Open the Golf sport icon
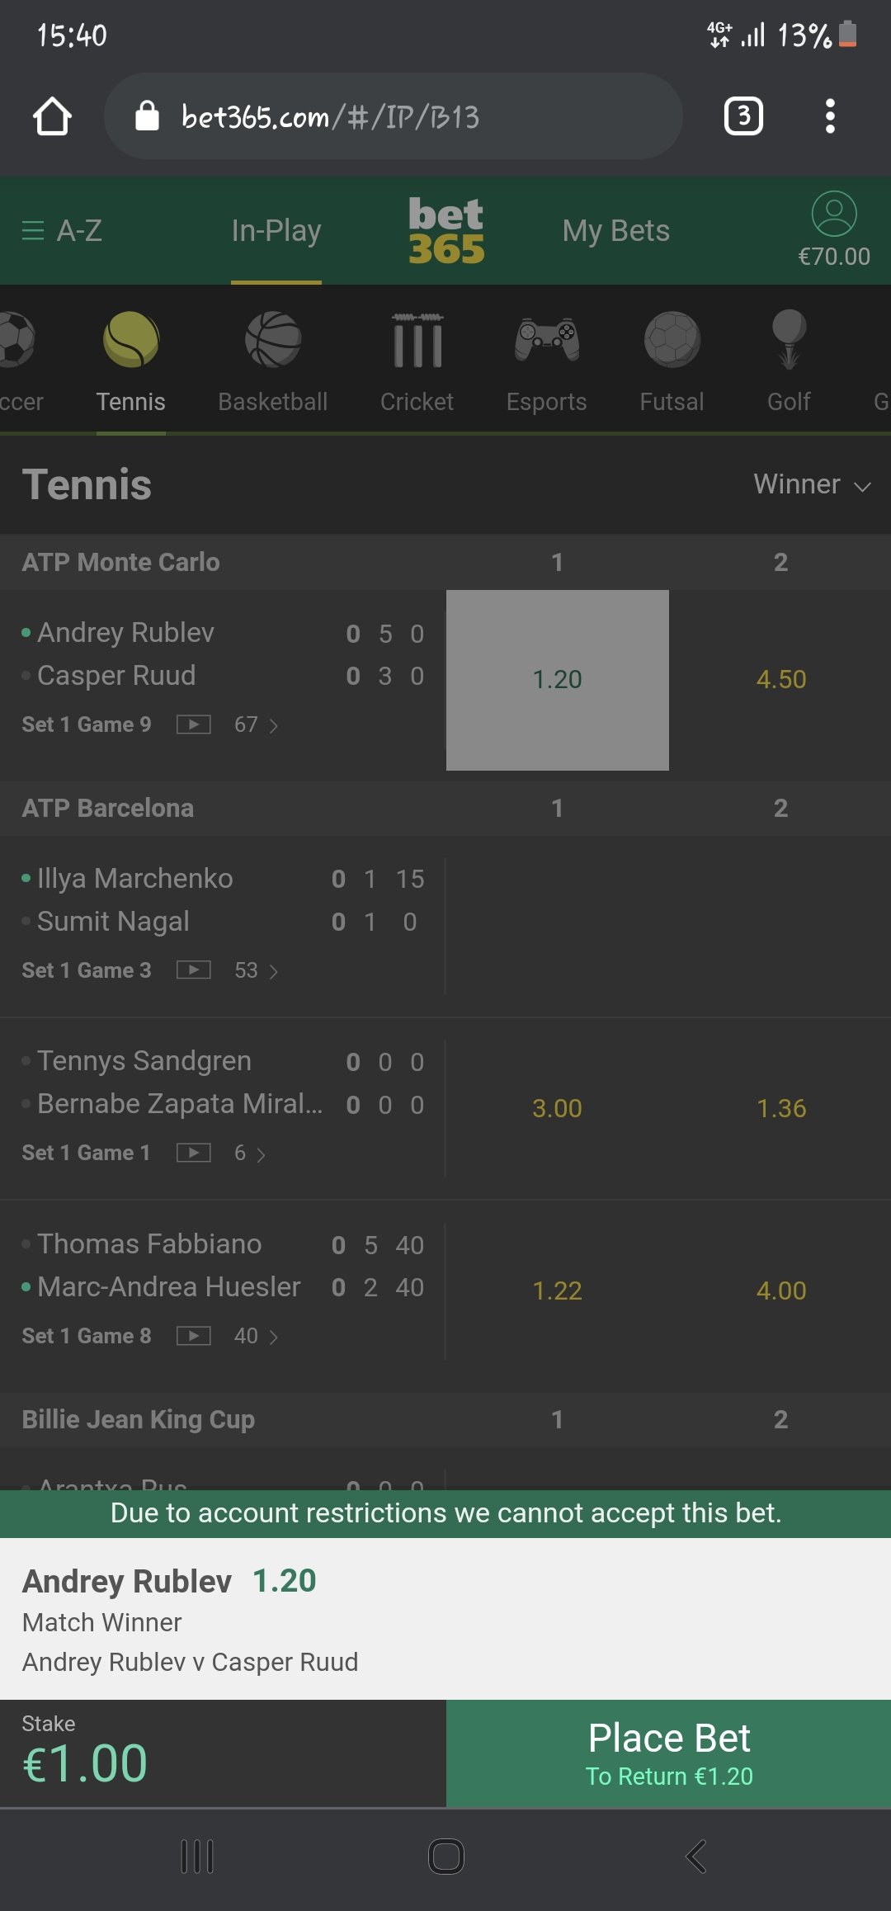This screenshot has height=1911, width=891. (790, 339)
